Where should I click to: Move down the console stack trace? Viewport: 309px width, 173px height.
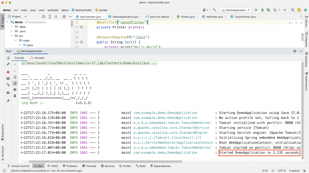coord(15,71)
